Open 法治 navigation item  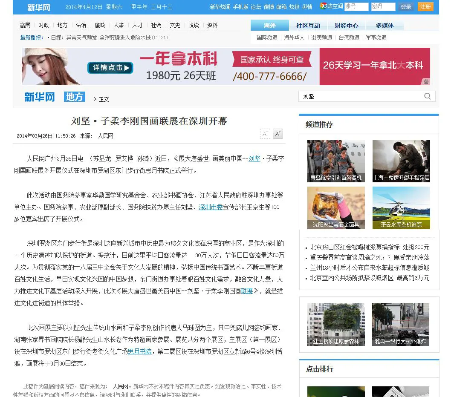tap(81, 25)
